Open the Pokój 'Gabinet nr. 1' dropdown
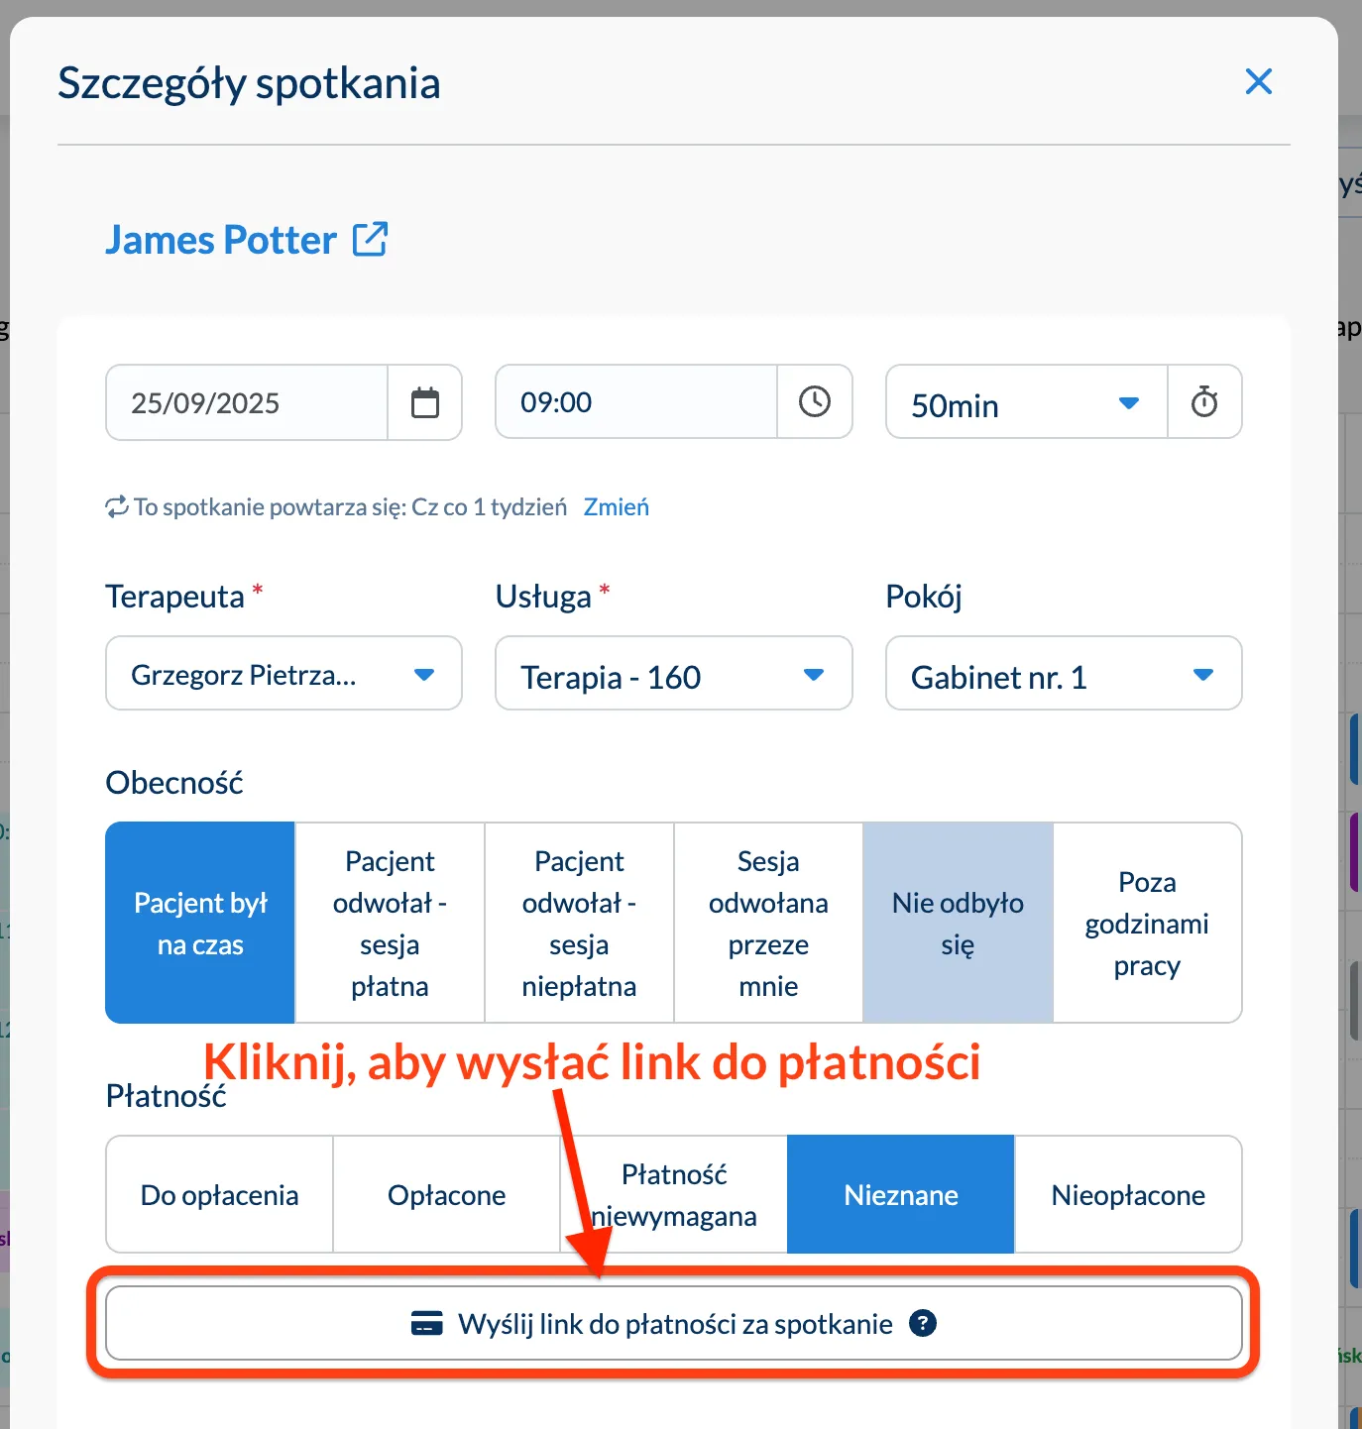This screenshot has width=1362, height=1429. 1063,674
